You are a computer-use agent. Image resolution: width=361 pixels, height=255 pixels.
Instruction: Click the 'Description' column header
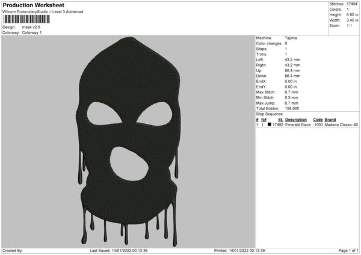(296, 120)
